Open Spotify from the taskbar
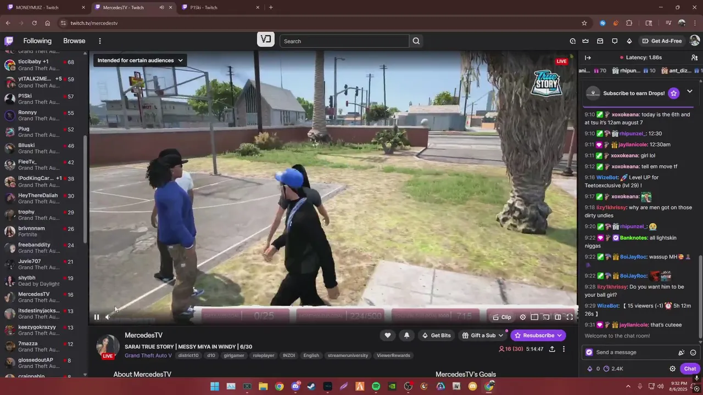Screen dimensions: 703x395 click(x=376, y=386)
